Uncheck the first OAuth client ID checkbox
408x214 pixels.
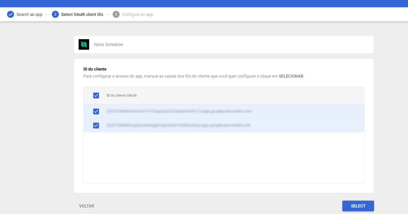point(96,112)
